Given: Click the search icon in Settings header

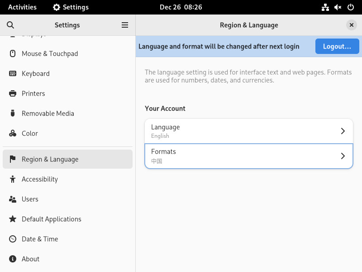Looking at the screenshot, I should pyautogui.click(x=10, y=25).
